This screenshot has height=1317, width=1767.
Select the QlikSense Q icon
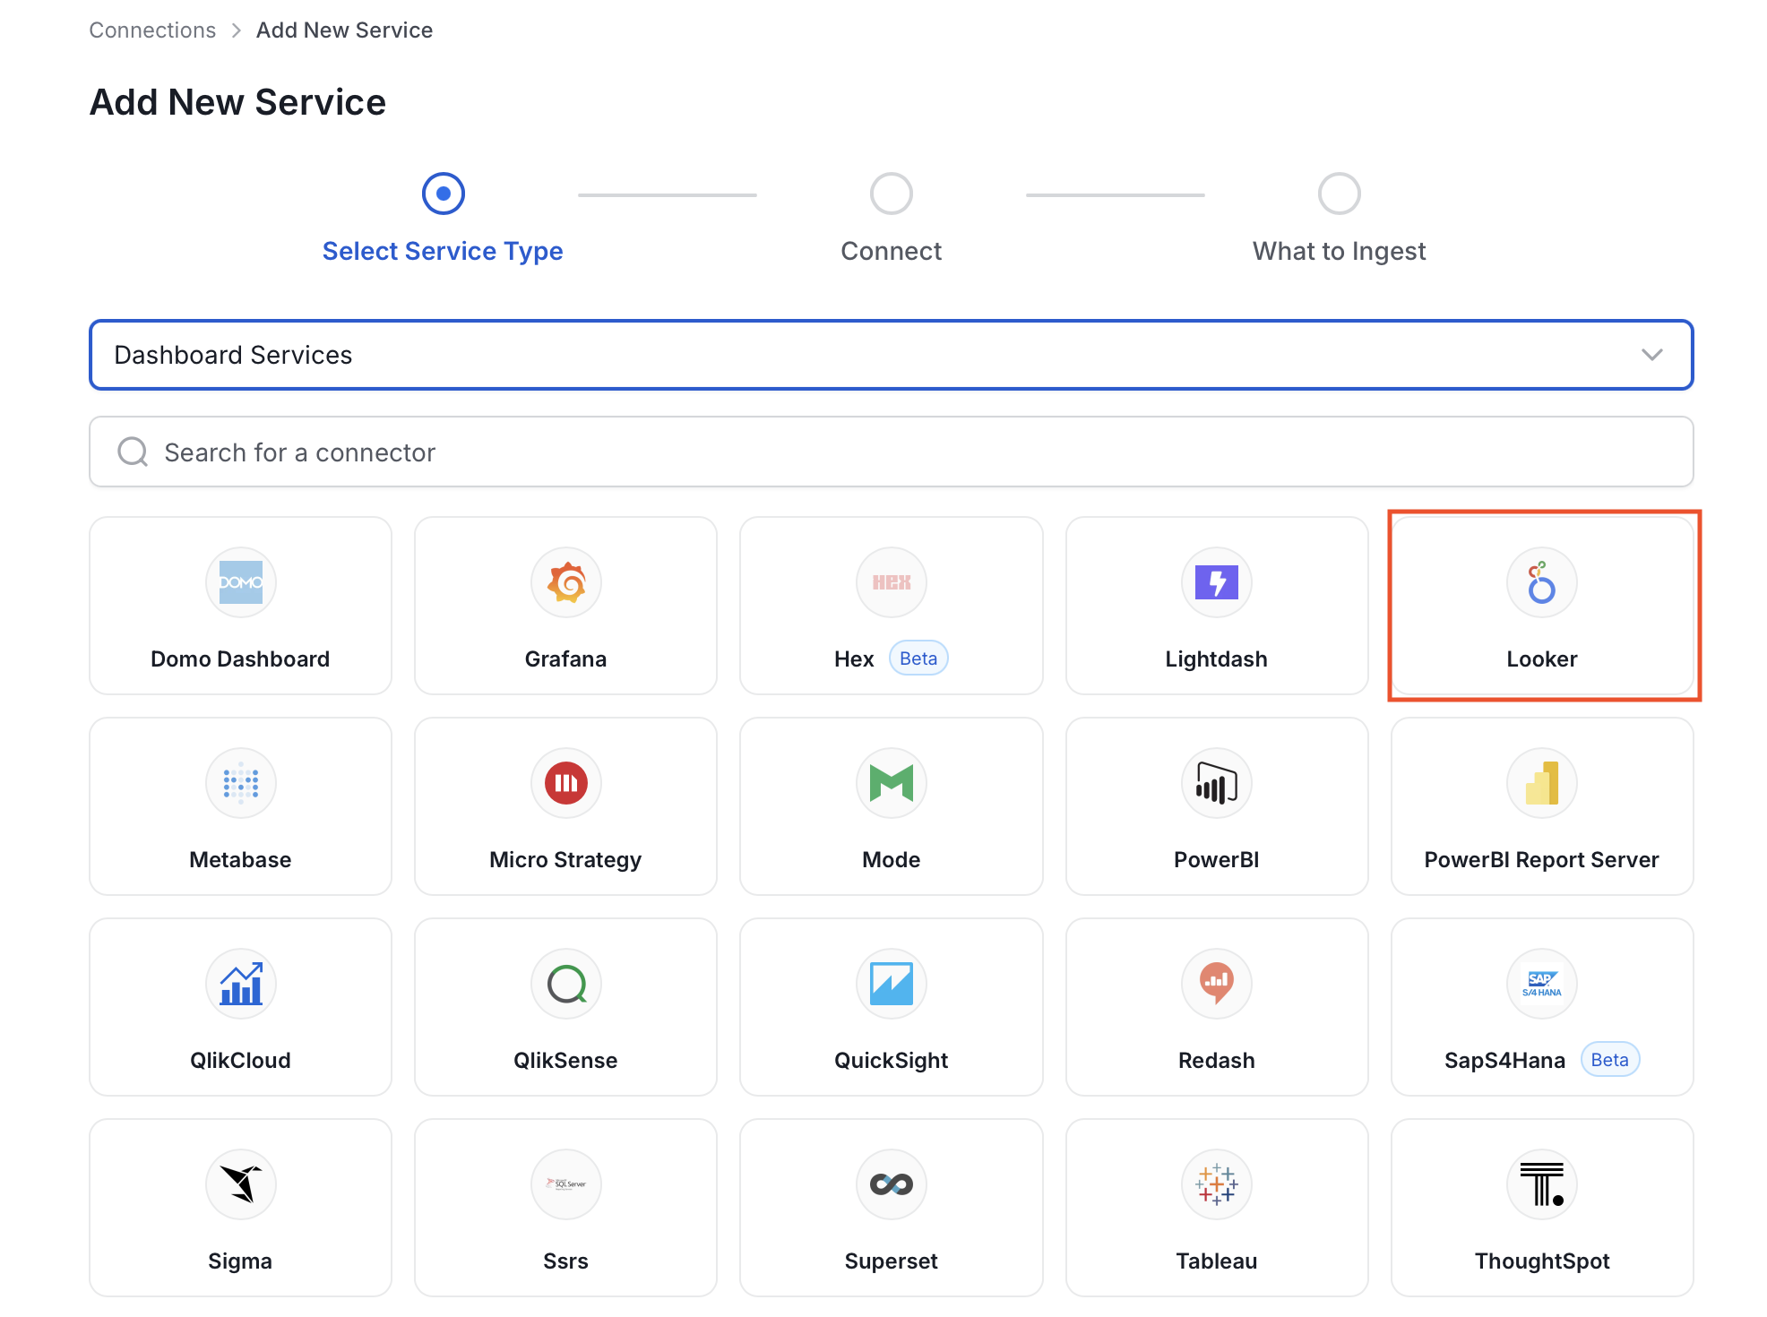(565, 984)
